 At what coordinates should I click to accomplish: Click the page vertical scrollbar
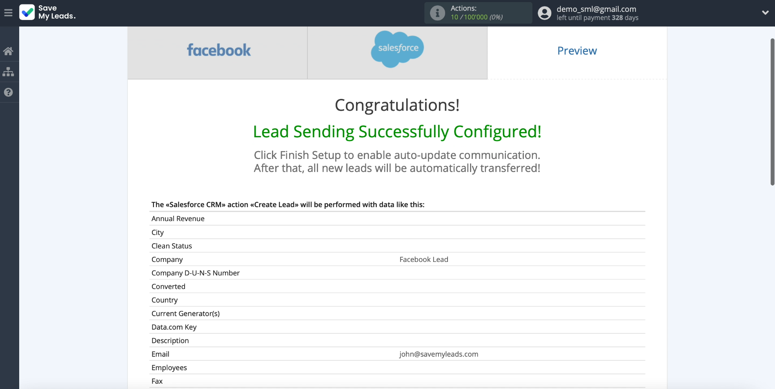pyautogui.click(x=772, y=112)
